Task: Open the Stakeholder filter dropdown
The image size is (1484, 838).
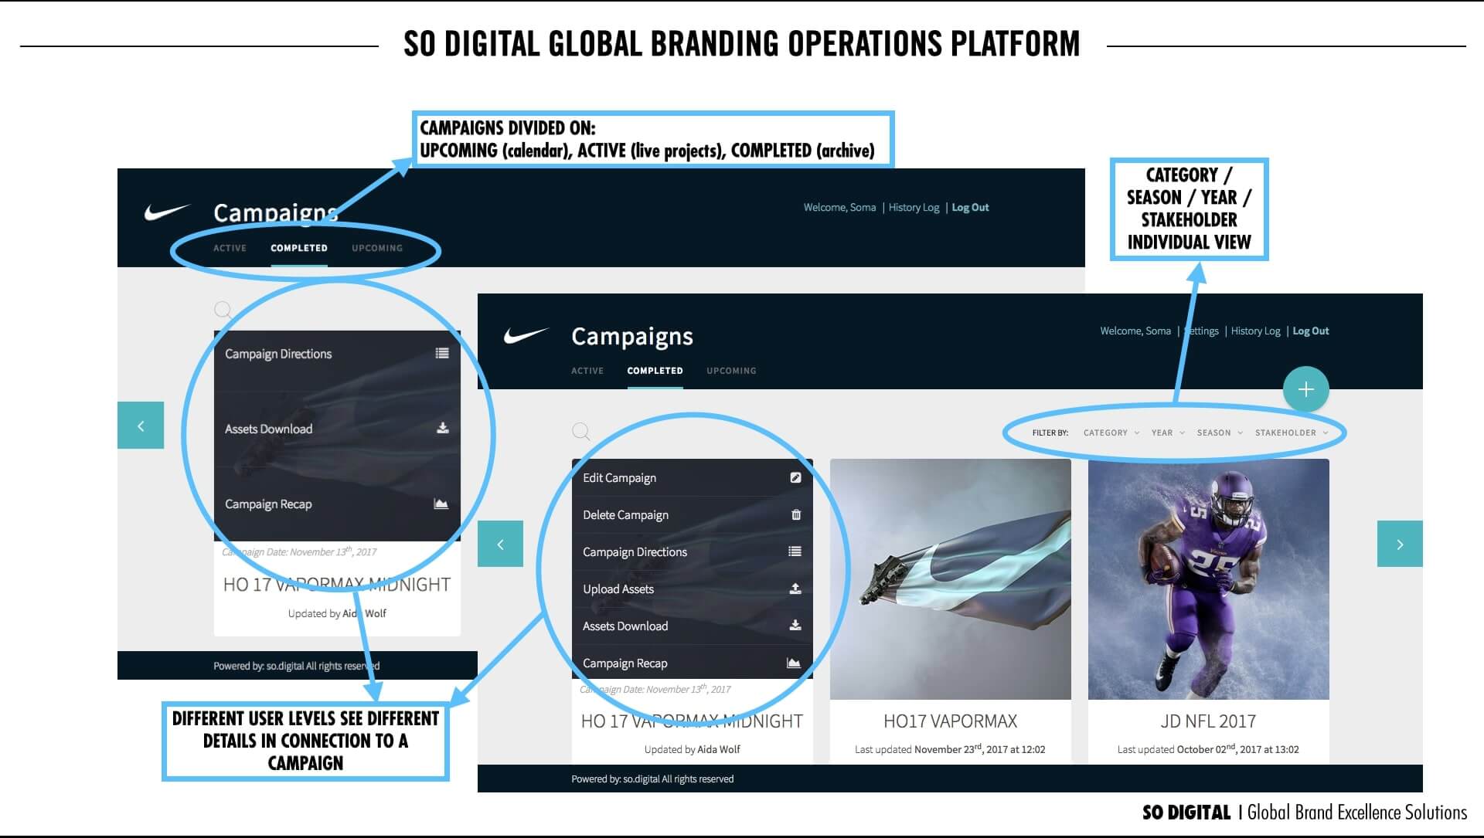Action: 1292,433
